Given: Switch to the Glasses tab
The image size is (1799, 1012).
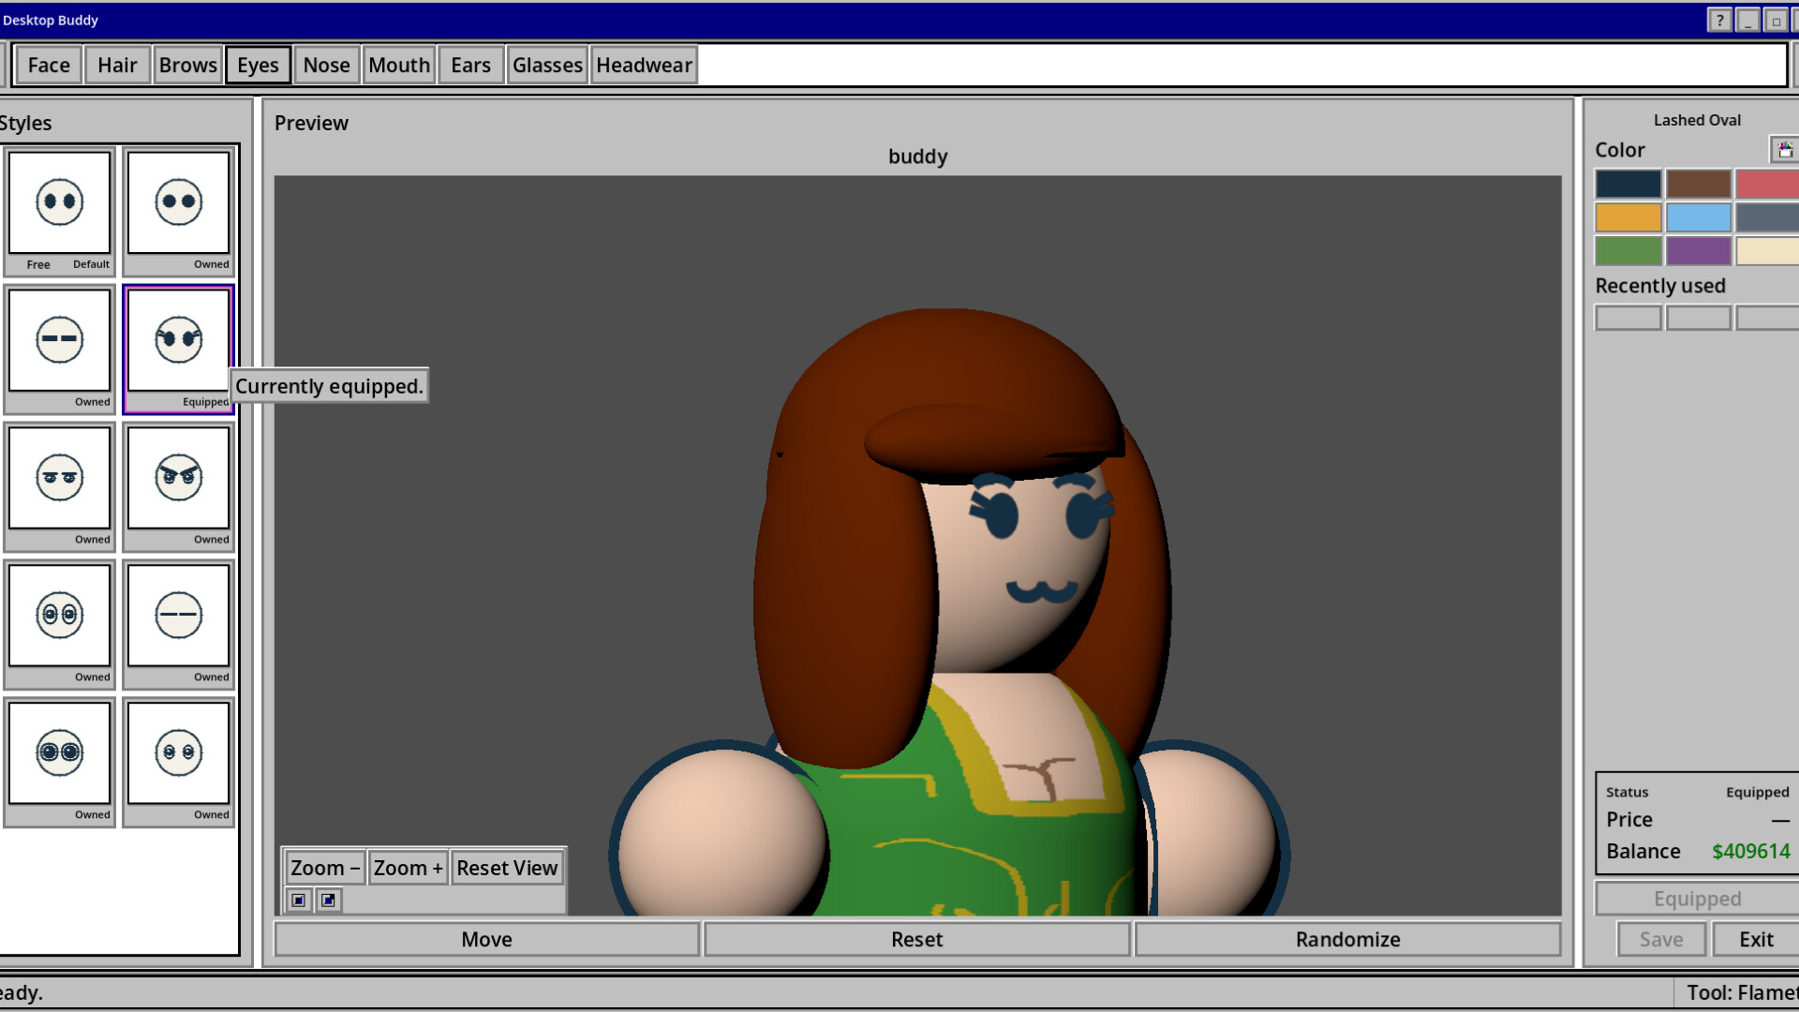Looking at the screenshot, I should point(547,65).
